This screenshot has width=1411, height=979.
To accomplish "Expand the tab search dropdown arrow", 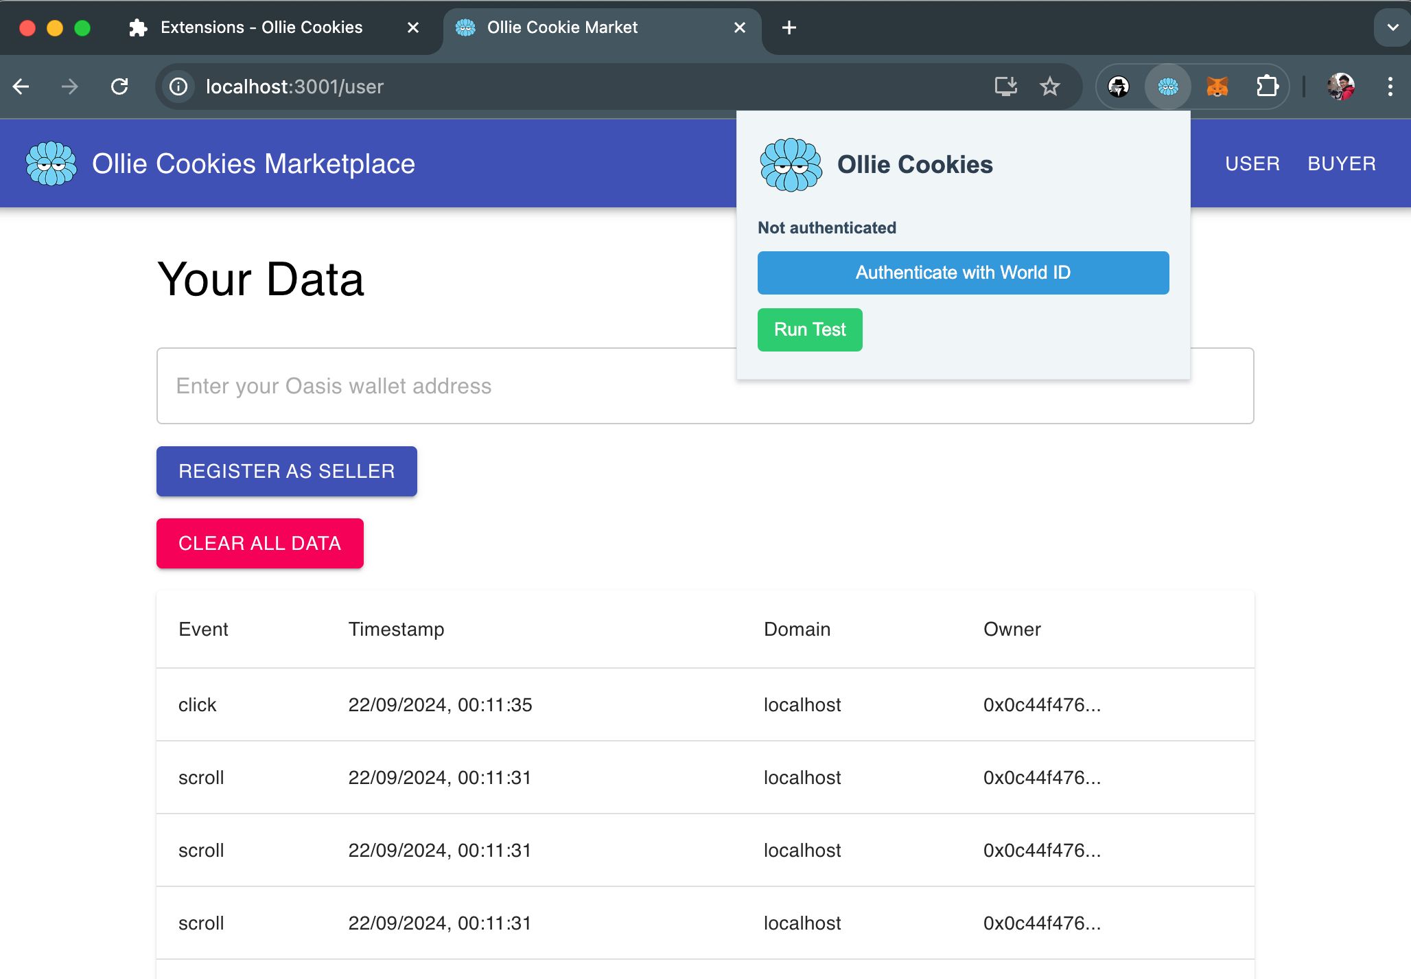I will [x=1392, y=27].
